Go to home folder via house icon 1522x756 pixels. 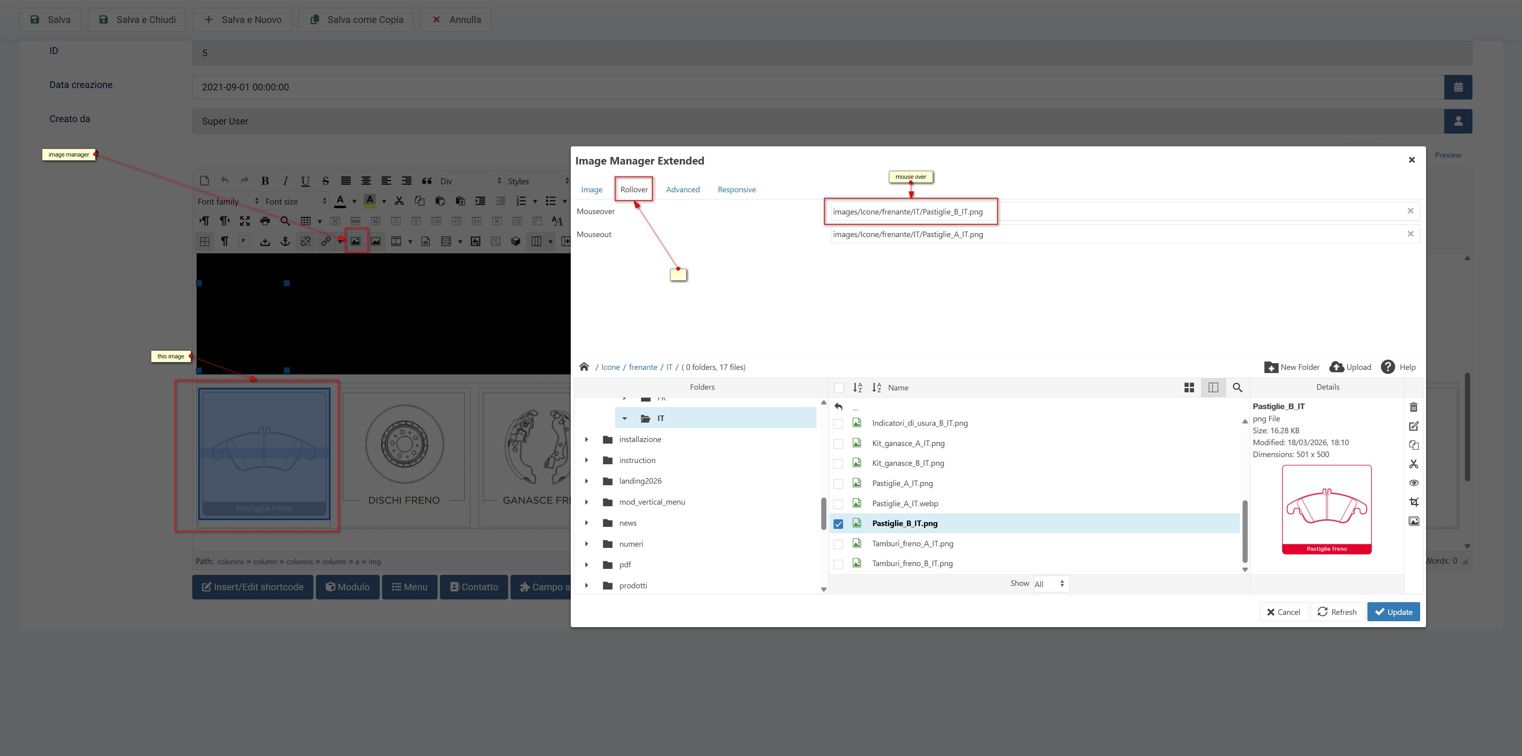[x=584, y=367]
